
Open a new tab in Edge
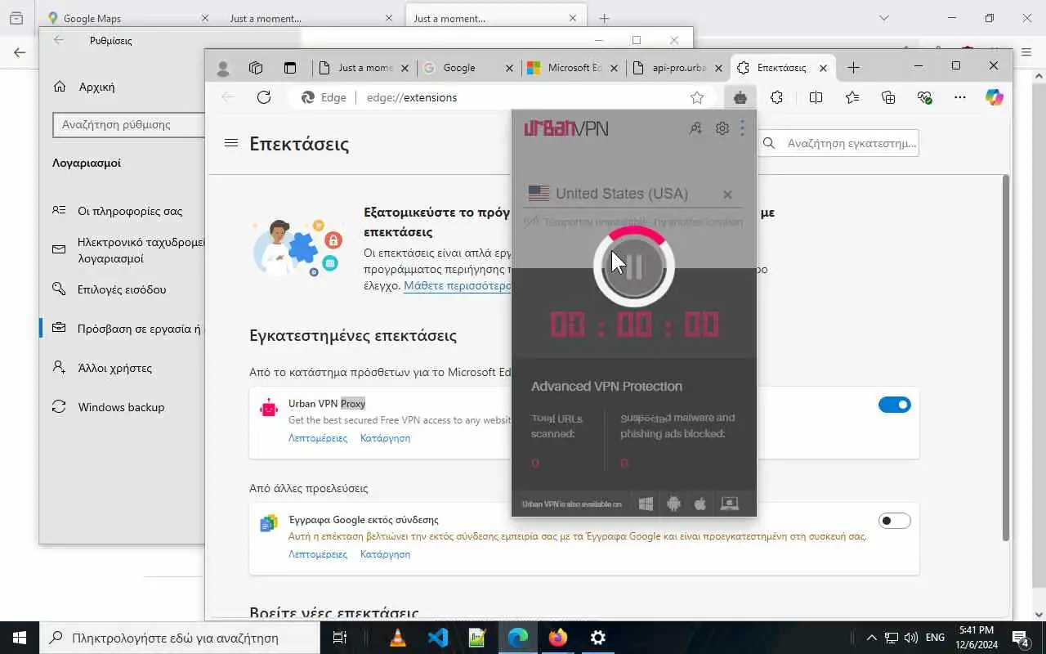pos(853,68)
